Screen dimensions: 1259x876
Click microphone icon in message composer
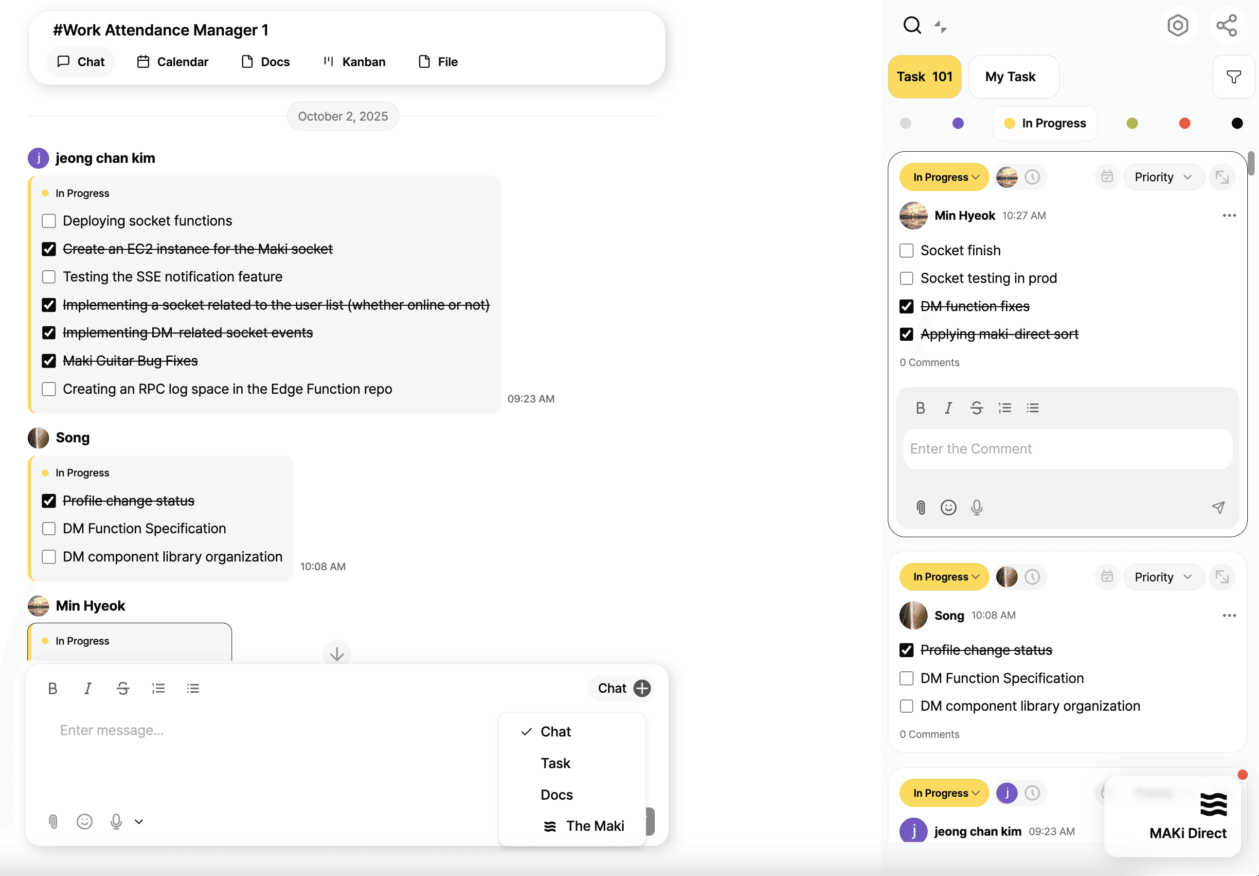116,821
